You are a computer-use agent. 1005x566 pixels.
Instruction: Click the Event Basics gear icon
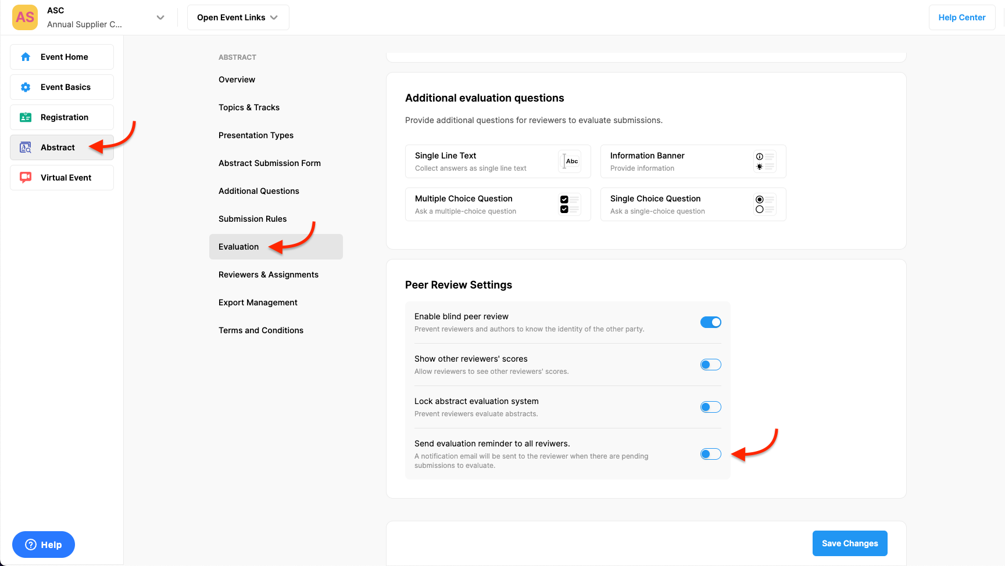tap(26, 87)
